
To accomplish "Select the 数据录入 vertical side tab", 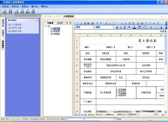I will point(3,34).
